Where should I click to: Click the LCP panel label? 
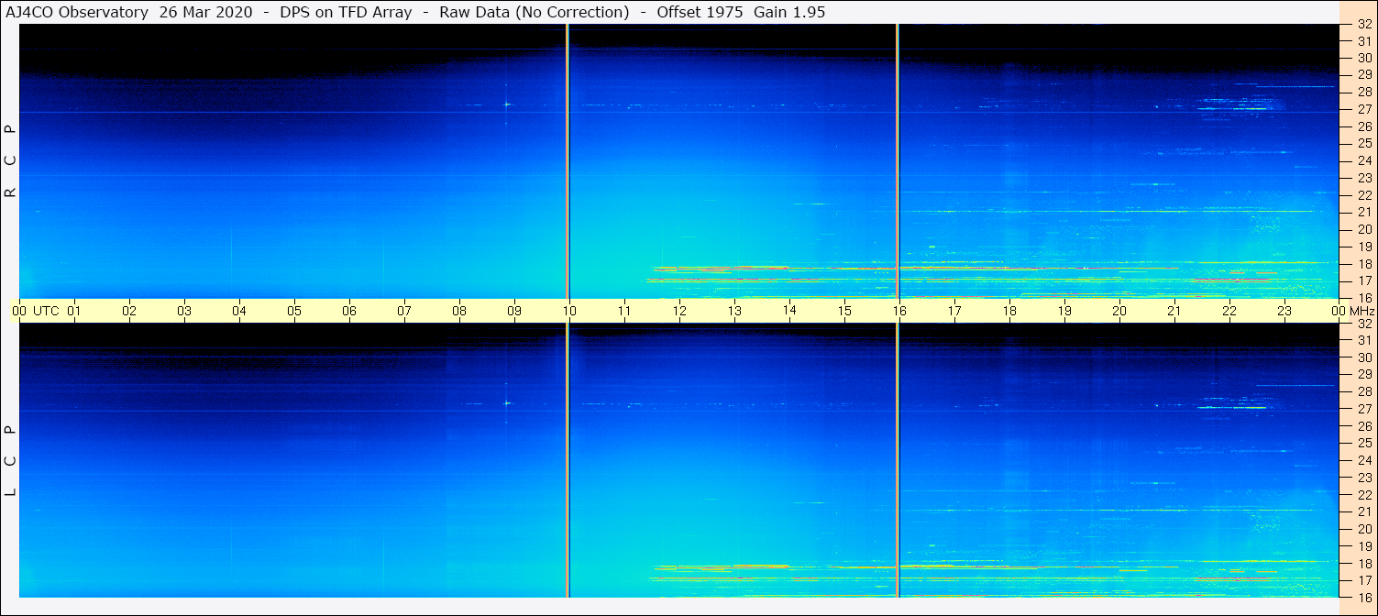(11, 460)
